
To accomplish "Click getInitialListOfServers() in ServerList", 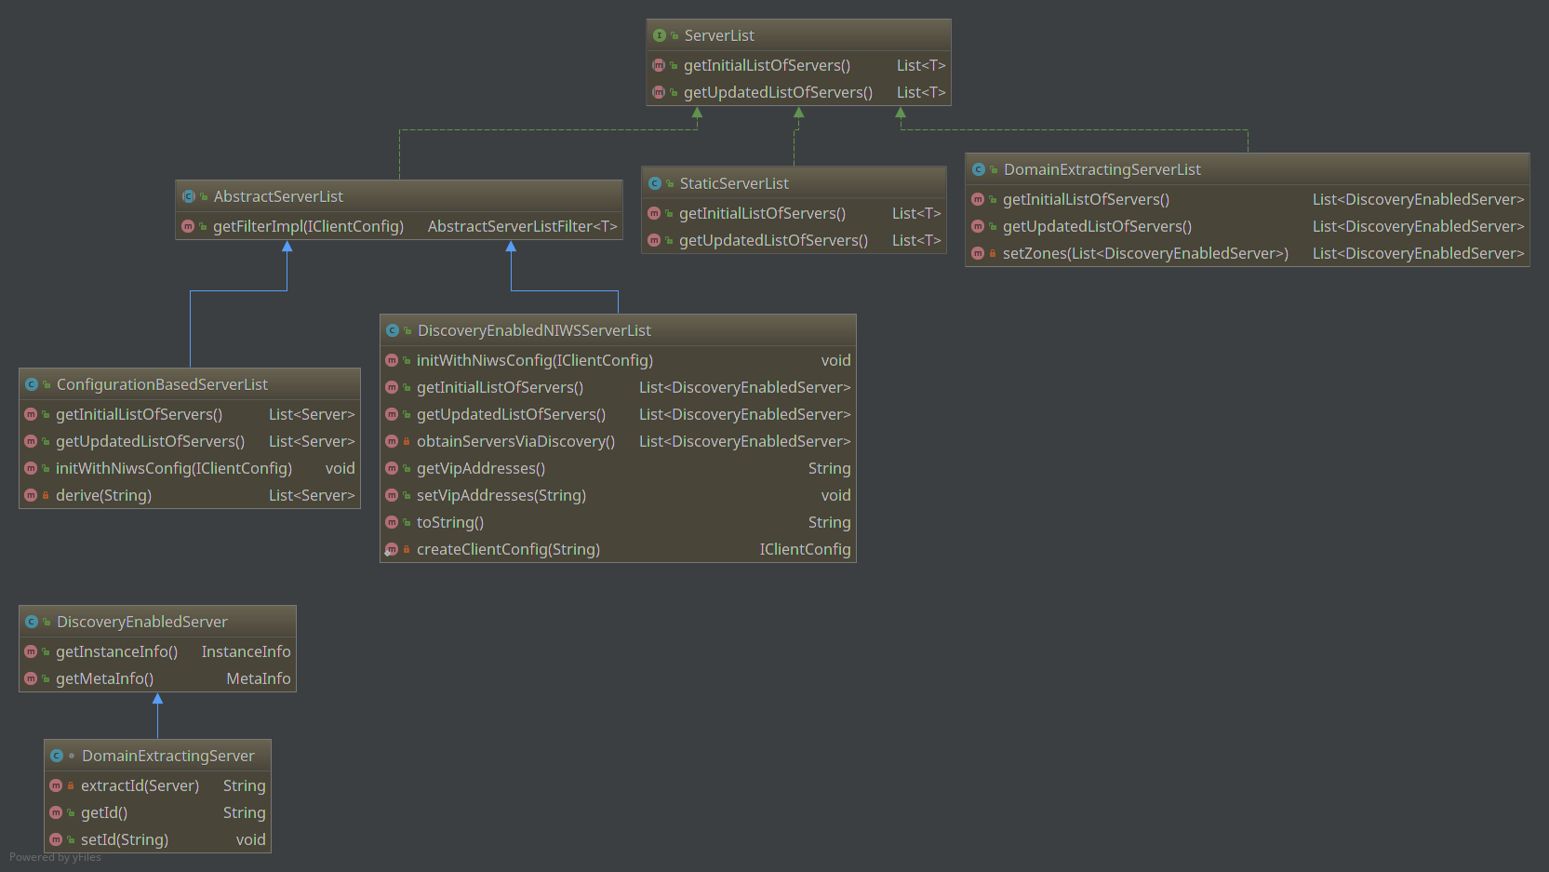I will pos(767,65).
